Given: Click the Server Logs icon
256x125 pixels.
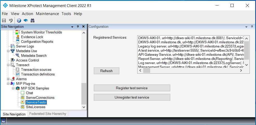Looking at the screenshot, I should [x=13, y=46].
